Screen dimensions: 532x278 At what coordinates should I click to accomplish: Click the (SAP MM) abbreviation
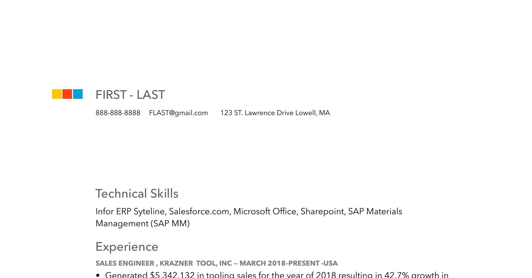(170, 223)
